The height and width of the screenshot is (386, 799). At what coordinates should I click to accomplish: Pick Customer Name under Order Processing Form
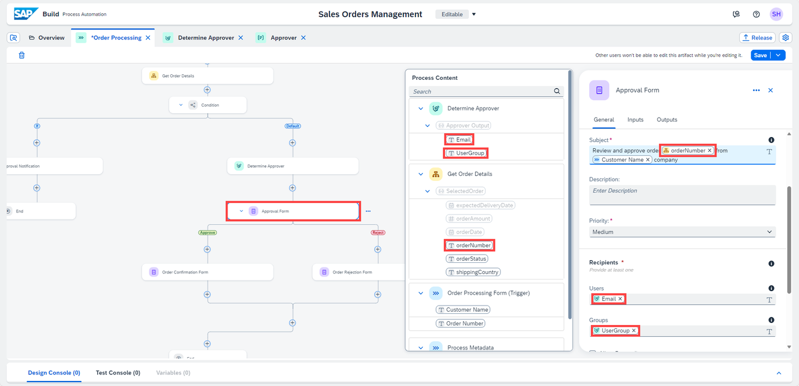[463, 309]
